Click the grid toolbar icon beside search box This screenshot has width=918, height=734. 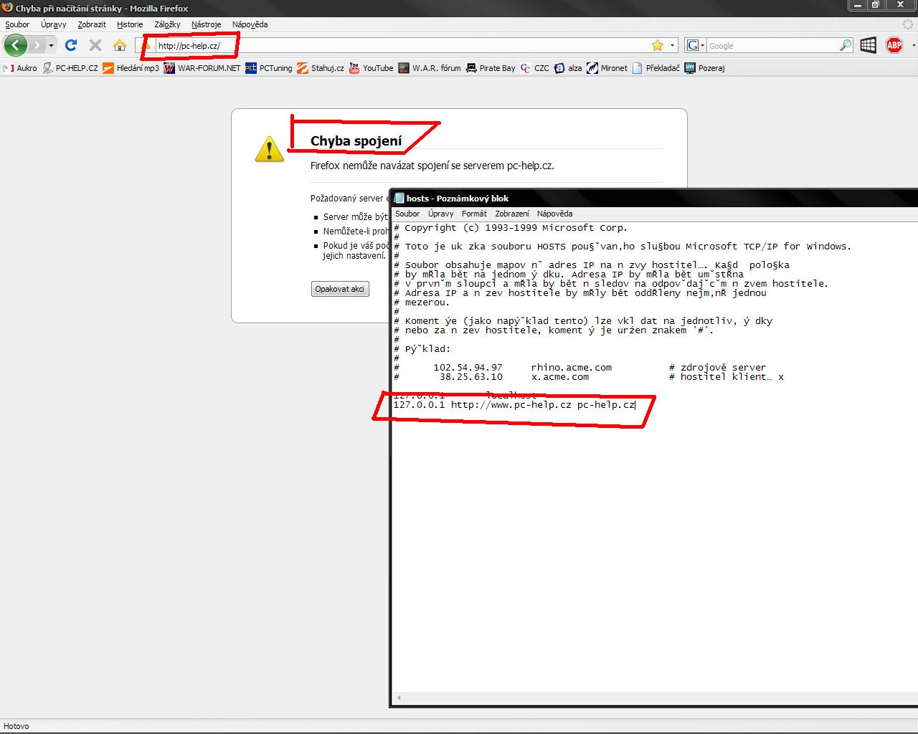(868, 45)
